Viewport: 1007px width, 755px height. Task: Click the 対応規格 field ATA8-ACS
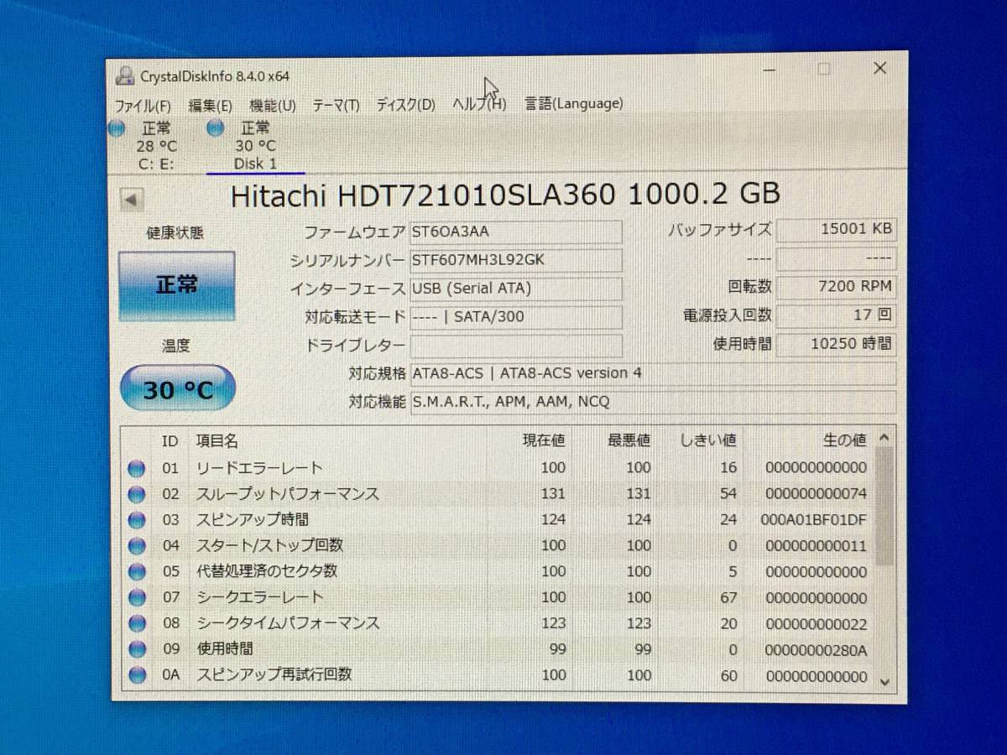(x=653, y=373)
